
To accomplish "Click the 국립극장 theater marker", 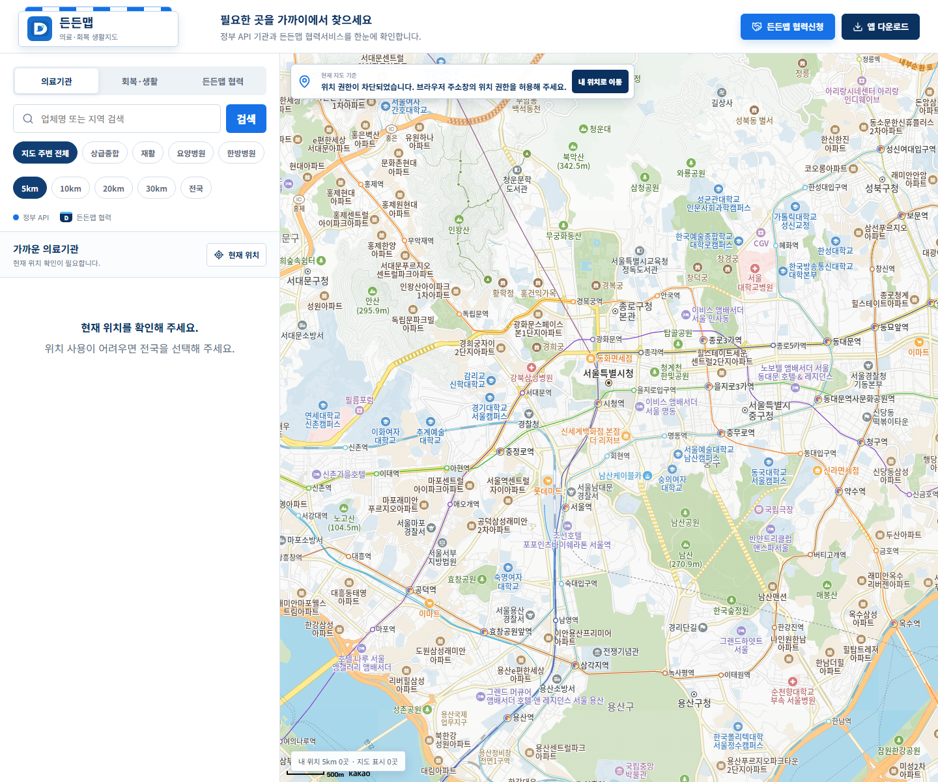I will (x=758, y=510).
